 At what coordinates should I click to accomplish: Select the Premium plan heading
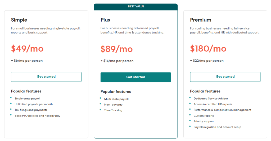pyautogui.click(x=201, y=20)
